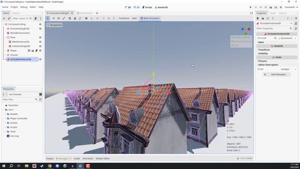The height and width of the screenshot is (169, 300).
Task: Toggle distraction-free mode expand icon
Action: (251, 13)
